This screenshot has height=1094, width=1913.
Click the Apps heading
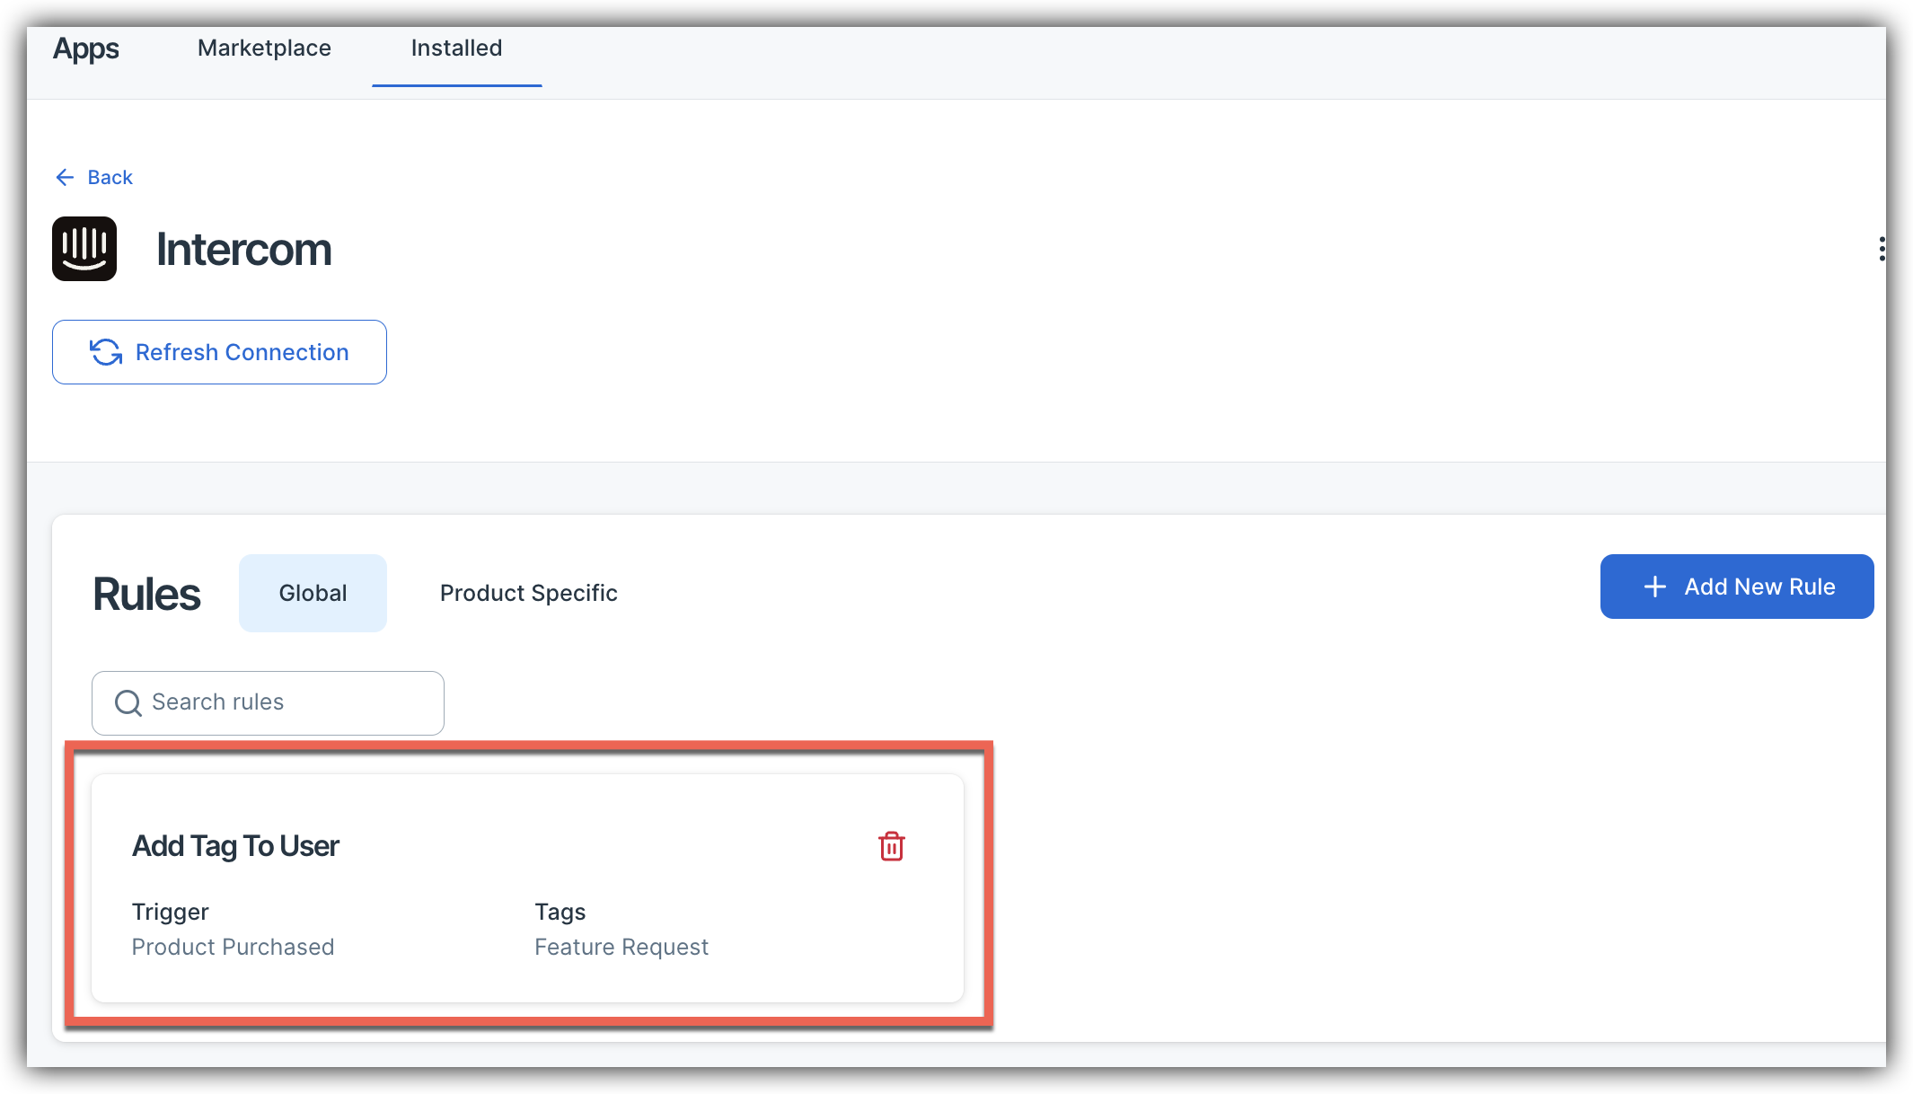[86, 49]
